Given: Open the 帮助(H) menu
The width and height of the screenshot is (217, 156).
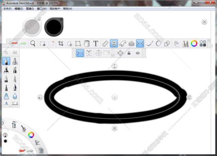Looking at the screenshot, I should coord(67,9).
